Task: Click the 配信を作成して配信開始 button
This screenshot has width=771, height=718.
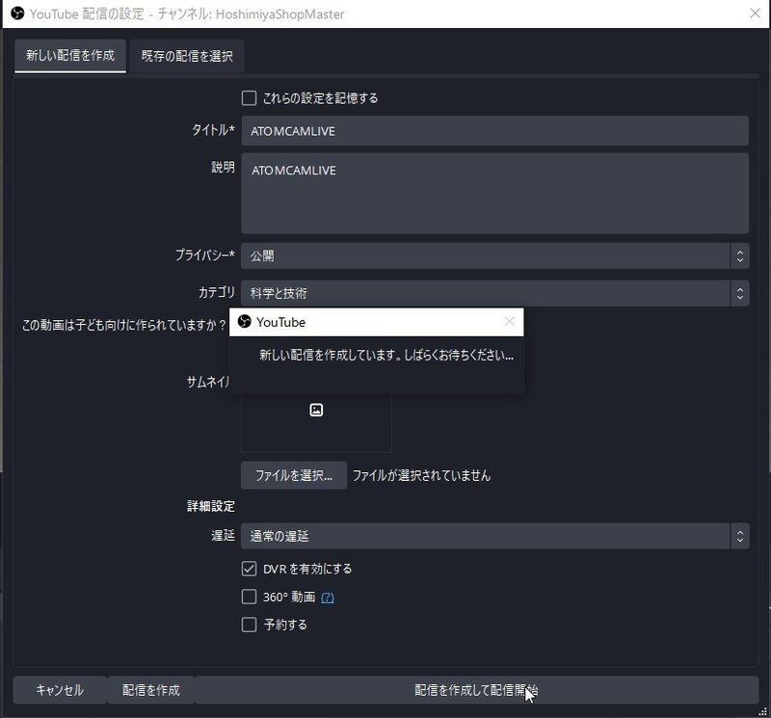Action: (x=476, y=690)
